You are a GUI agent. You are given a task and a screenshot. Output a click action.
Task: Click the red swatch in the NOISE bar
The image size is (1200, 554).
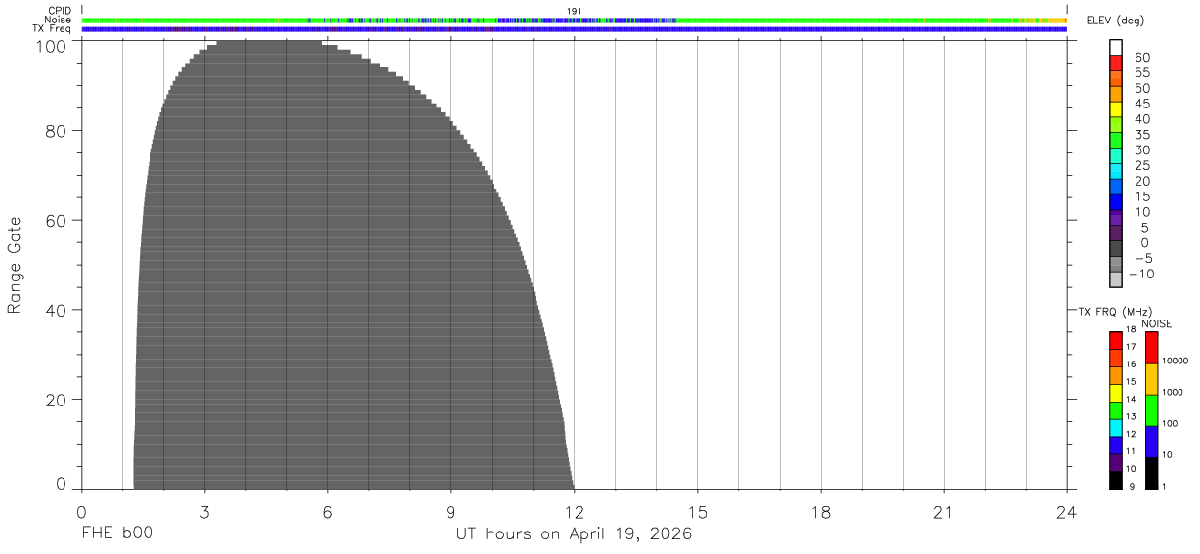pyautogui.click(x=1151, y=347)
